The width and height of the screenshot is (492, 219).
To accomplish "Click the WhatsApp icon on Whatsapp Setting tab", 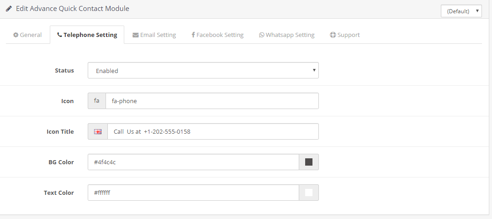I will pos(262,35).
